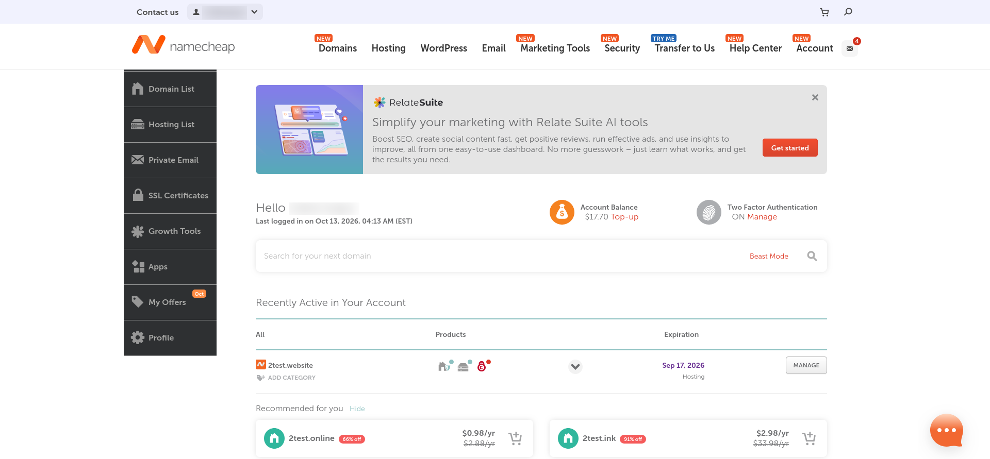
Task: Add 2test.online to cart
Action: tap(515, 438)
